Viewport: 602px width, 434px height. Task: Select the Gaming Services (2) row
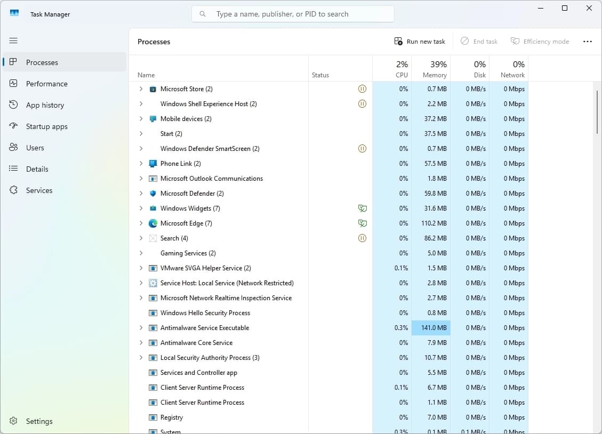click(x=329, y=253)
